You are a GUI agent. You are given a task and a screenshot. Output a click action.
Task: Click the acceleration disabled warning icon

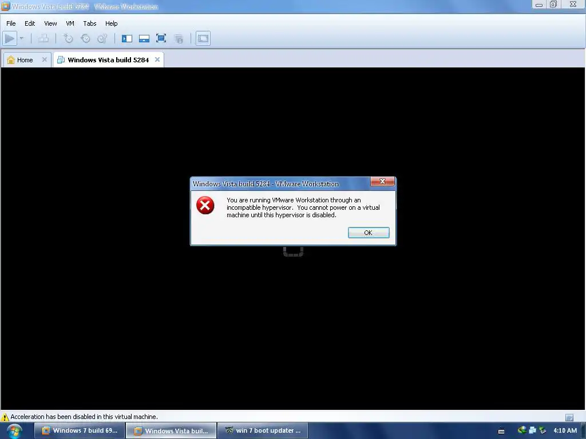(5, 417)
